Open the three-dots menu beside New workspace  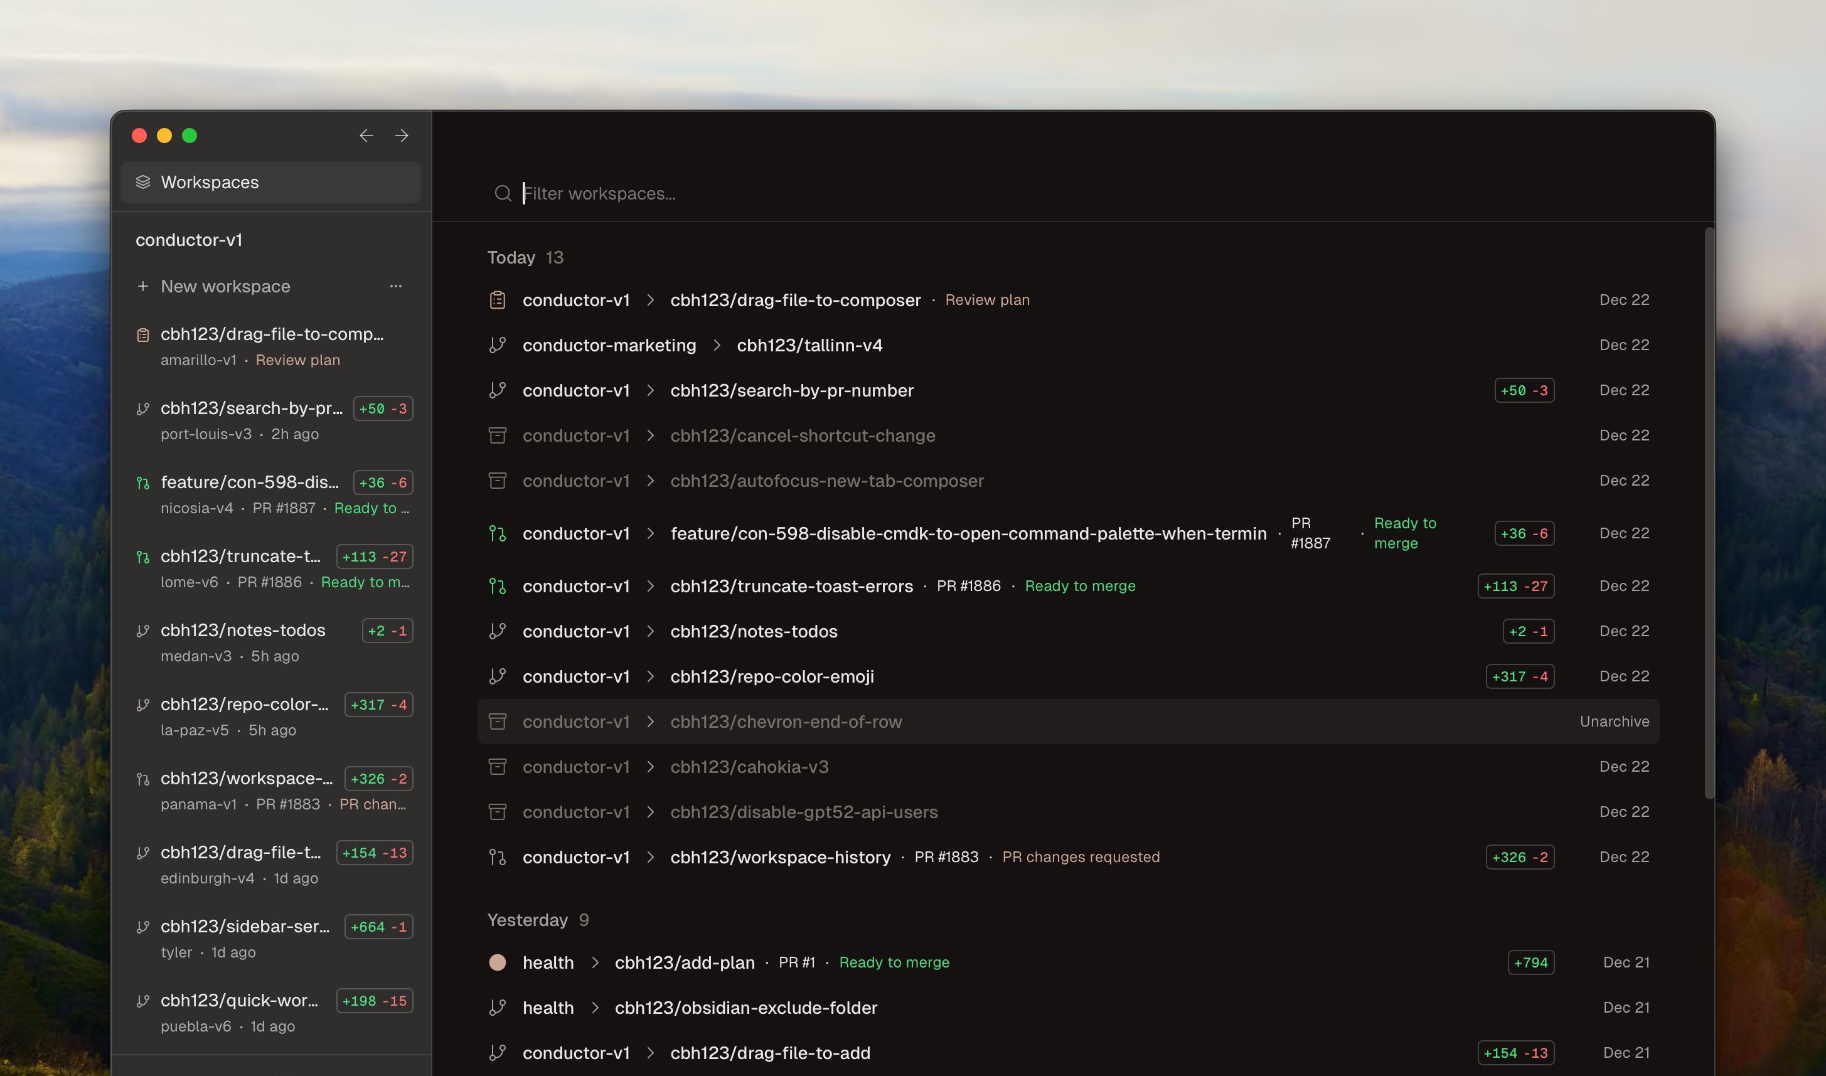(395, 286)
